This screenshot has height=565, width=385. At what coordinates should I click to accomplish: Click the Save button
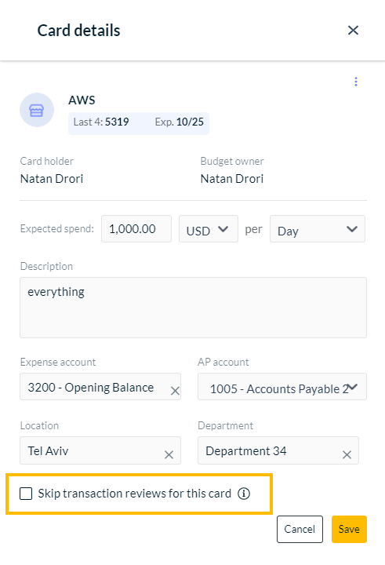[349, 529]
